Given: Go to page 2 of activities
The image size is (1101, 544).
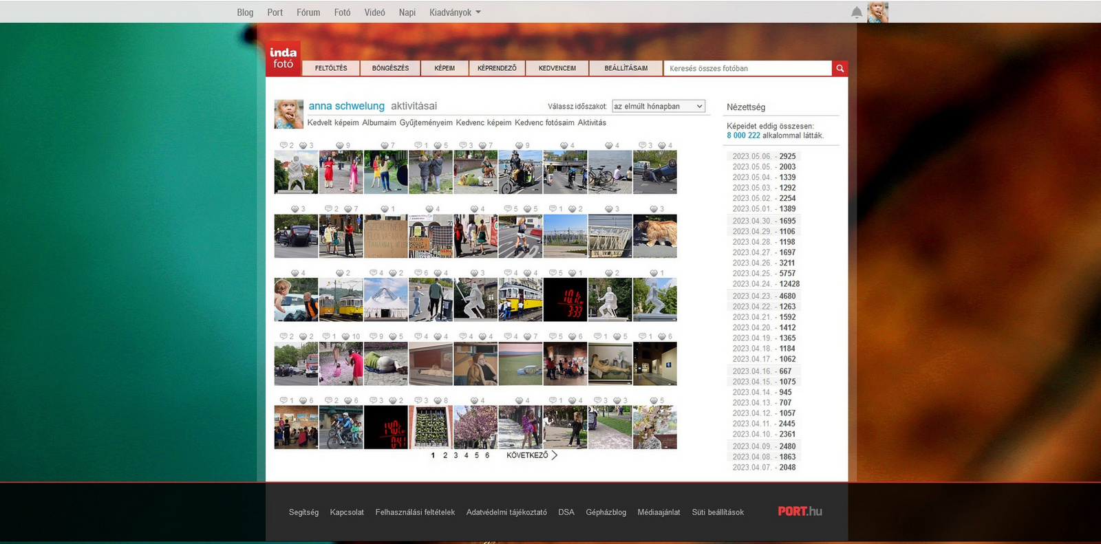Looking at the screenshot, I should [x=445, y=455].
